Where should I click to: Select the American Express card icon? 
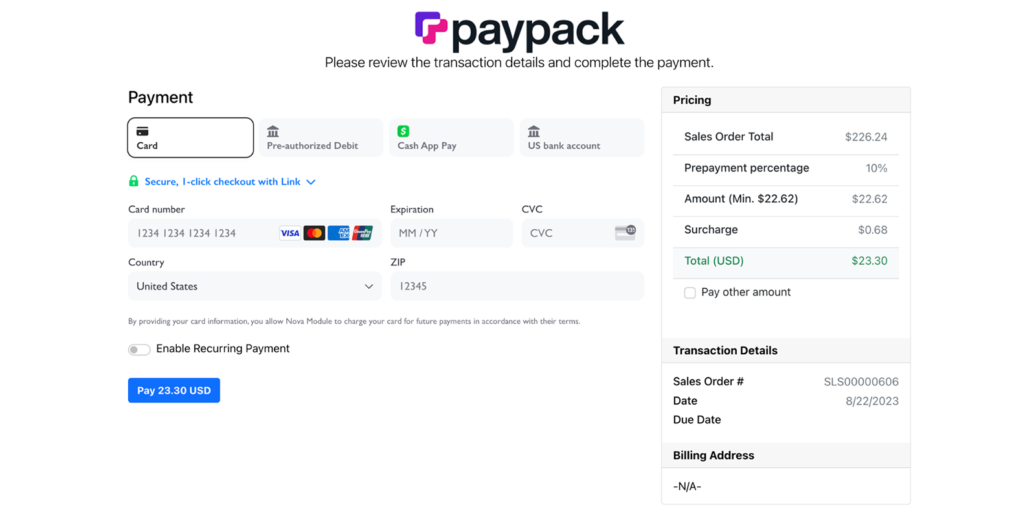pyautogui.click(x=339, y=232)
